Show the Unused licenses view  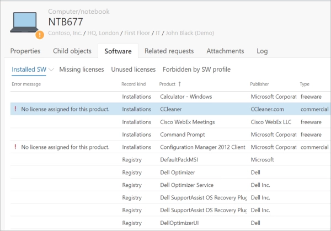click(x=134, y=69)
